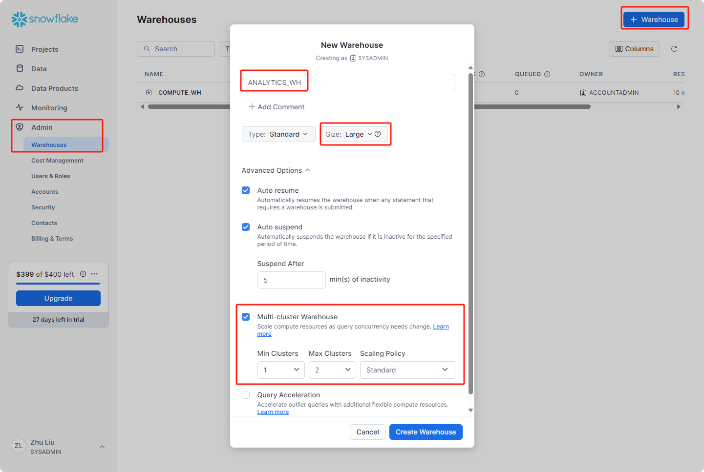This screenshot has width=704, height=472.
Task: Open Projects from the sidebar icon
Action: [x=20, y=49]
